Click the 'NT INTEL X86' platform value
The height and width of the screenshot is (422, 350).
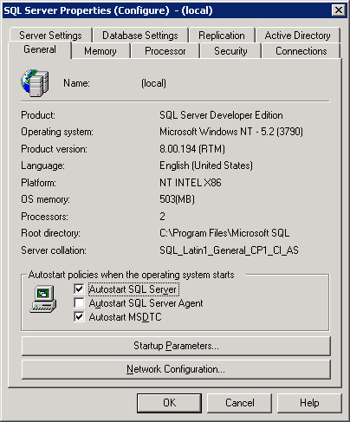(191, 183)
